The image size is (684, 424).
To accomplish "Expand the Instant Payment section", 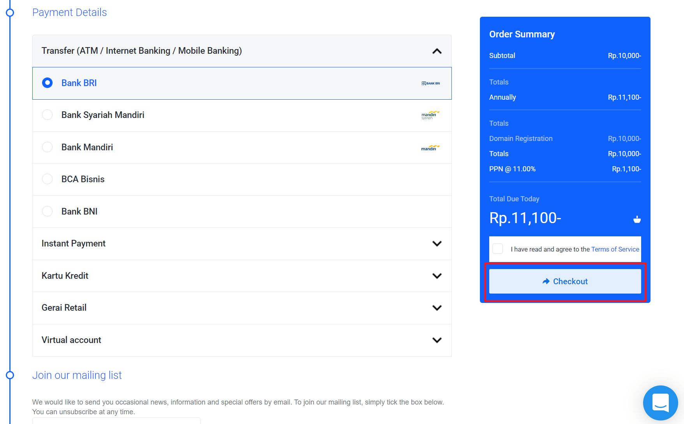I will (x=437, y=243).
